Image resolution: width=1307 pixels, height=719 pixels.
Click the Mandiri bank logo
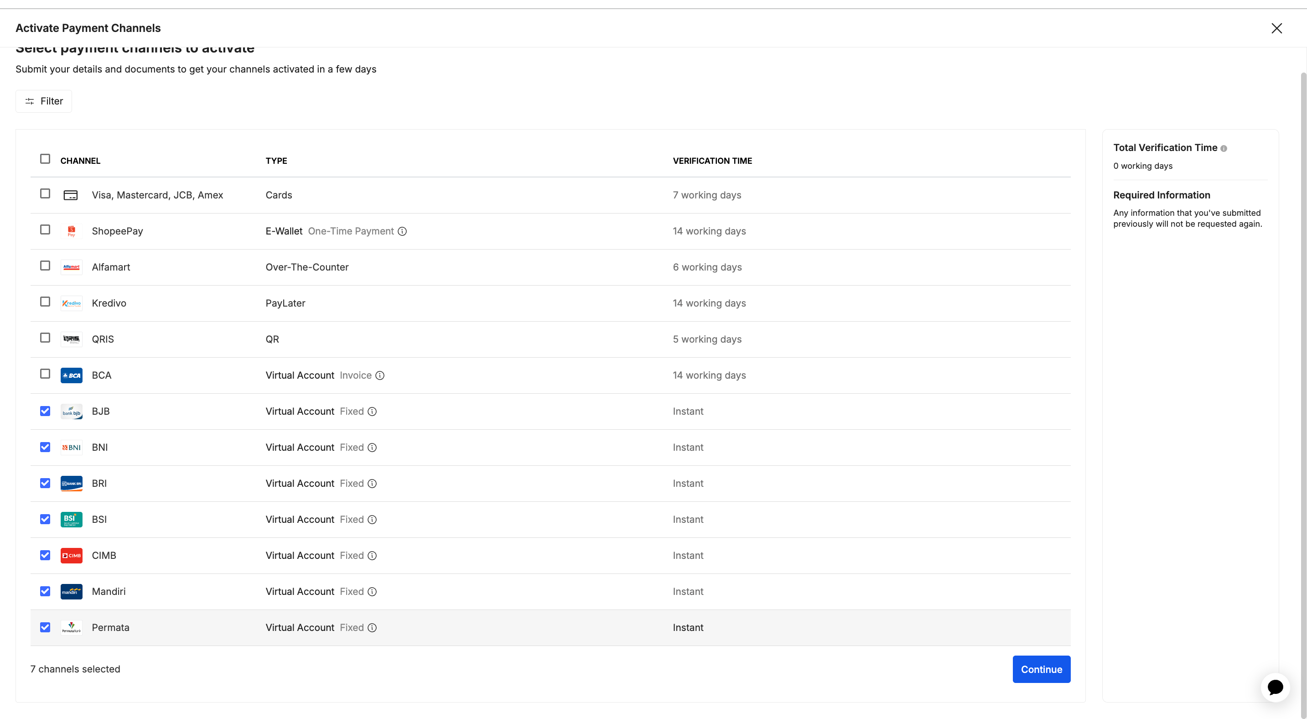[71, 591]
